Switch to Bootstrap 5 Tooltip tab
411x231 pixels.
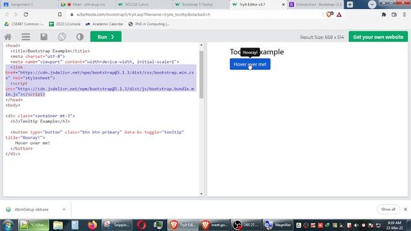click(201, 4)
